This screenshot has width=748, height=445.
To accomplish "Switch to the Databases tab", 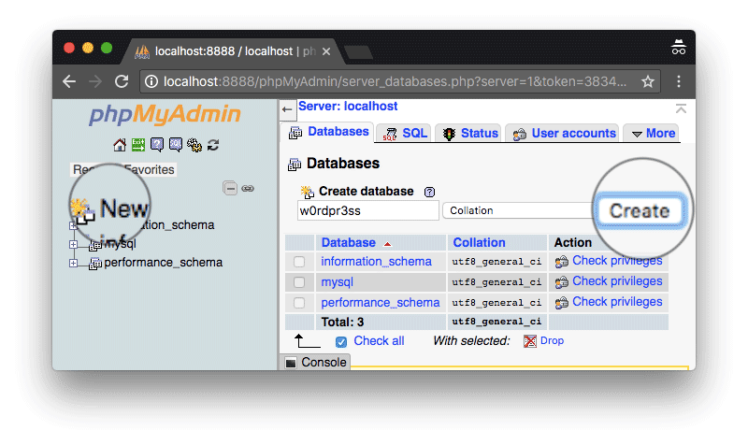I will [x=328, y=132].
